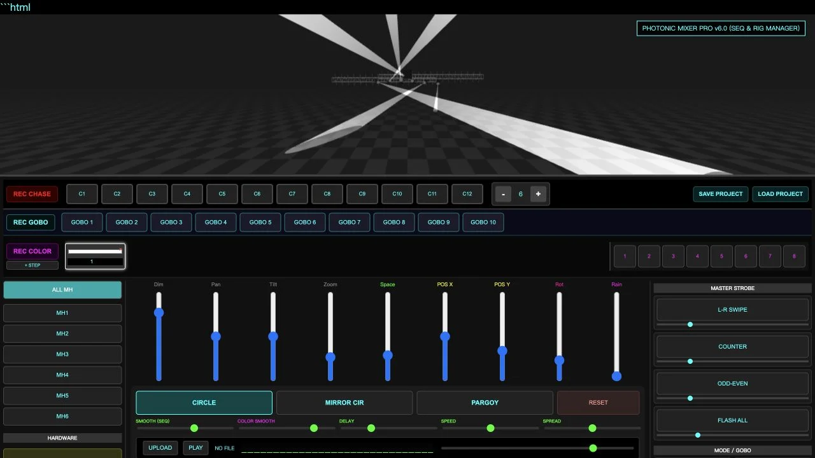The width and height of the screenshot is (815, 458).
Task: Trigger chase slot C8
Action: (327, 194)
